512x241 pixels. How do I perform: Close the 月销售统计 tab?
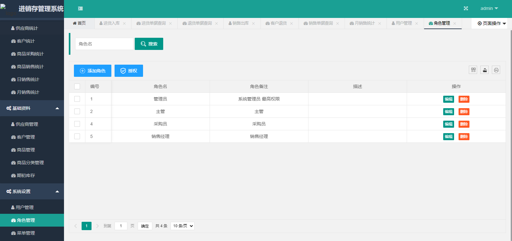pos(380,23)
